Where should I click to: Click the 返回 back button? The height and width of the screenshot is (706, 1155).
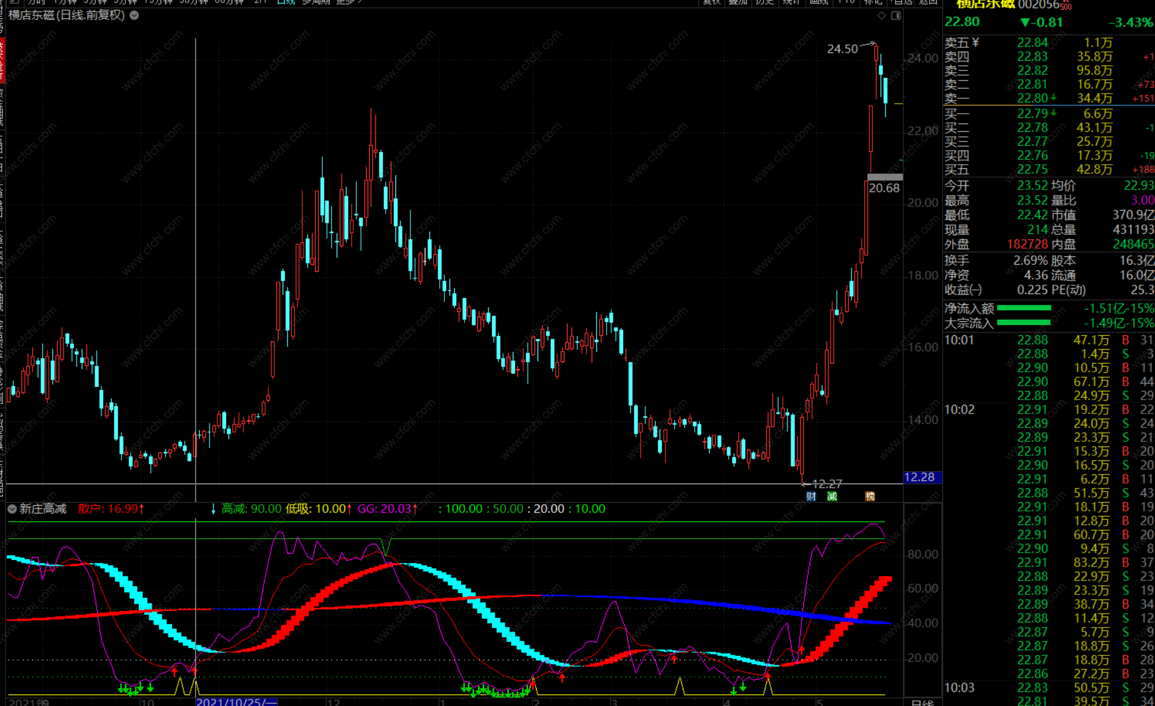tap(927, 2)
